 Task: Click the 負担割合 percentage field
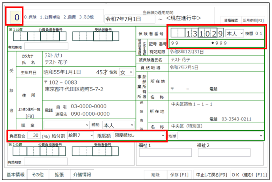[x=34, y=135]
